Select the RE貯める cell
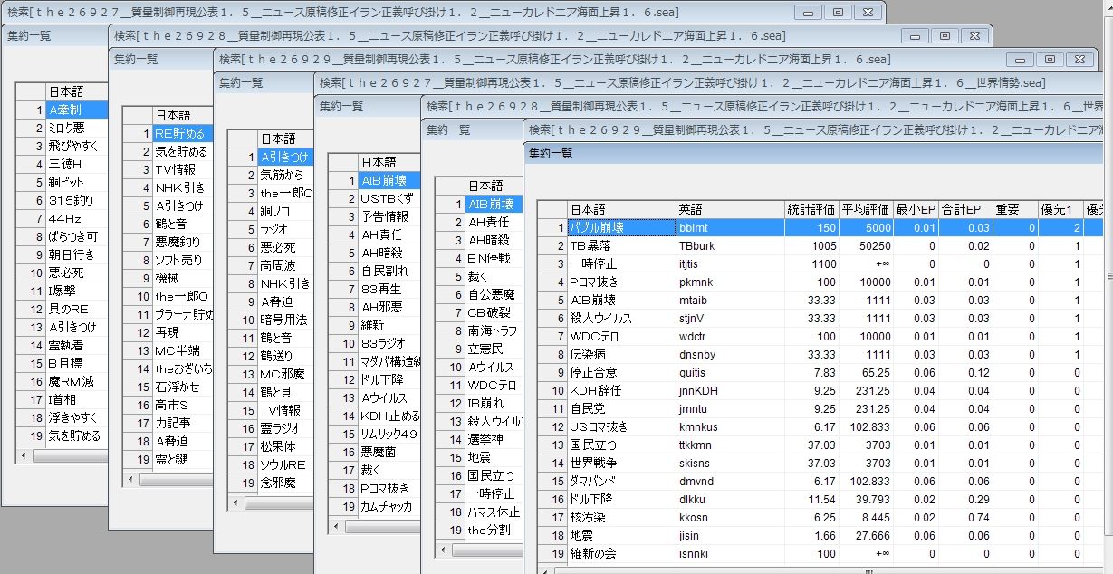 183,133
